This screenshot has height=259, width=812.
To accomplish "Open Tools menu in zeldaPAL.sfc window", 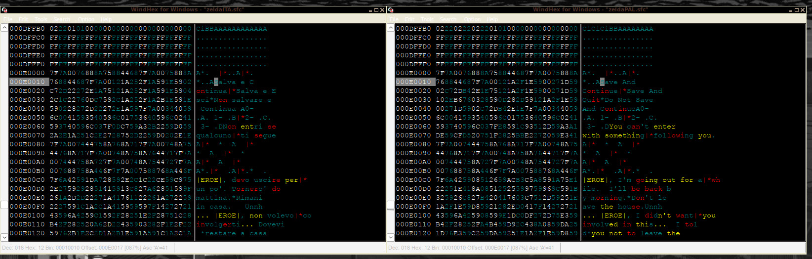I will 427,19.
